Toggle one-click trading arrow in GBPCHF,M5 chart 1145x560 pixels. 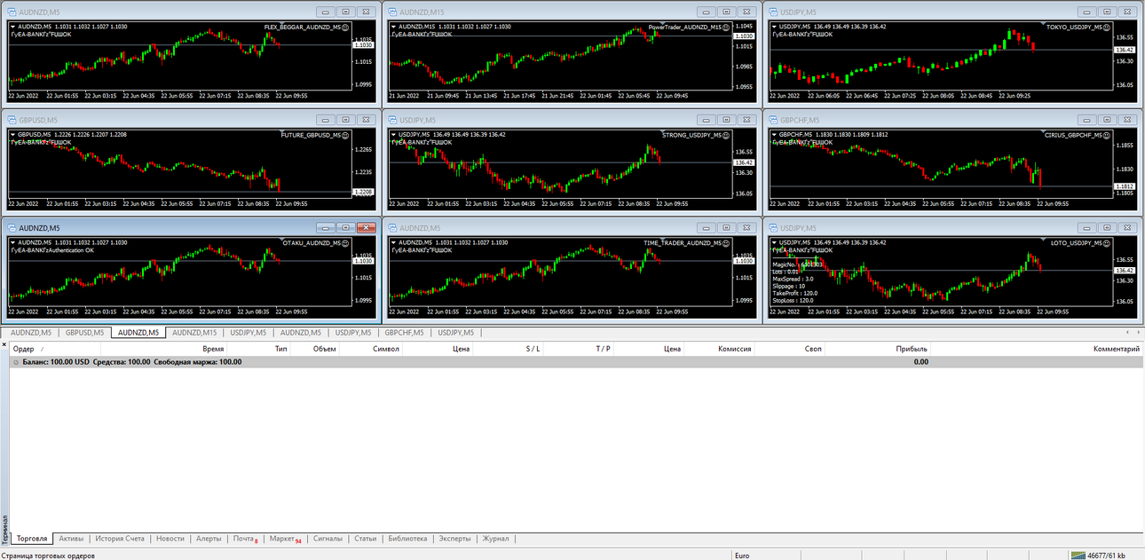pyautogui.click(x=775, y=134)
